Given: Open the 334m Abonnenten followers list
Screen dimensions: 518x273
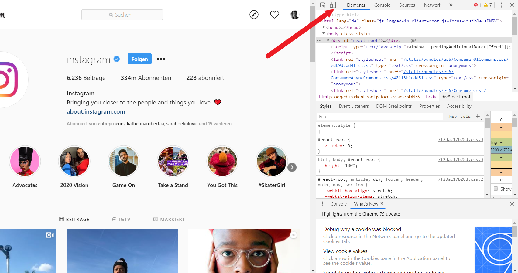Looking at the screenshot, I should (x=146, y=78).
